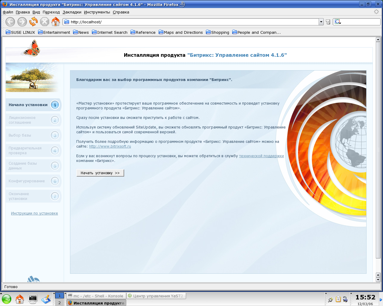The image size is (383, 306).
Task: Click the 15:52 clock in the taskbar
Action: pos(365,297)
